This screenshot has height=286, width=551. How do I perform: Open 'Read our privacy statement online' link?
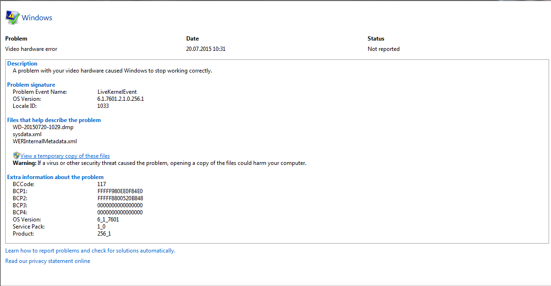pos(48,261)
